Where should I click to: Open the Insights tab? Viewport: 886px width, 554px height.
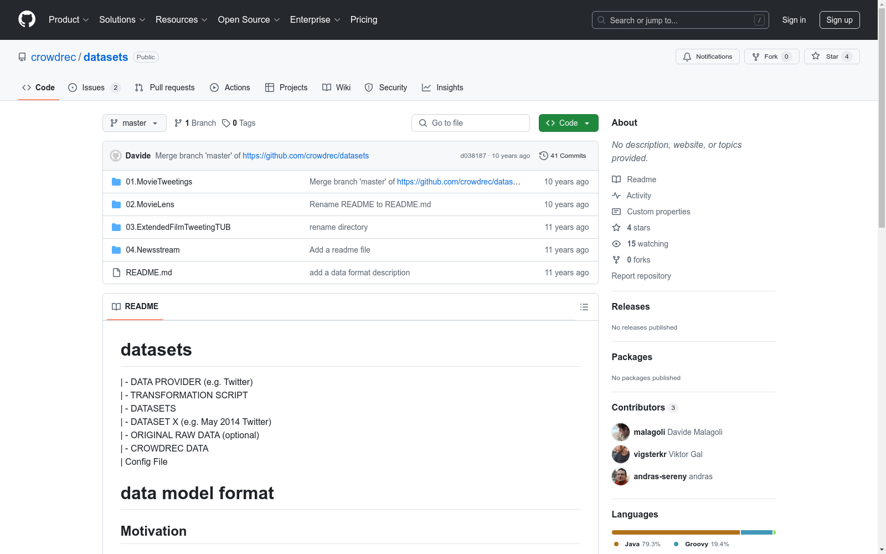442,88
